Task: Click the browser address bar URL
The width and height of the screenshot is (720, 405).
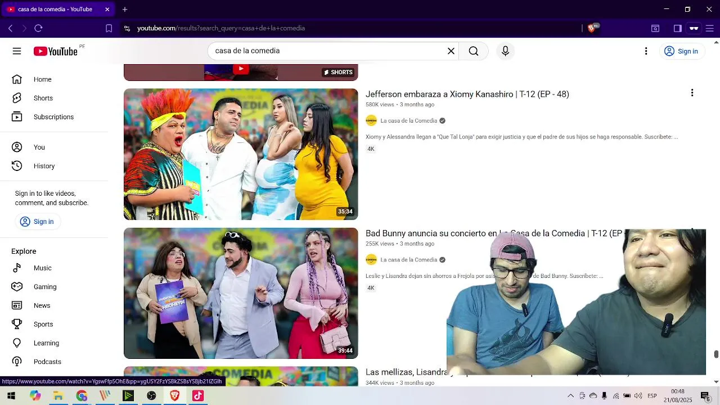Action: (221, 28)
